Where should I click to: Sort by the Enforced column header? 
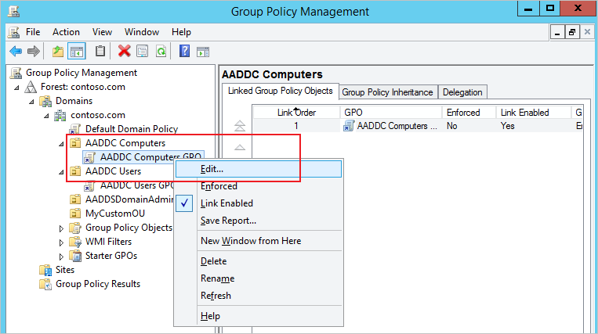(469, 113)
